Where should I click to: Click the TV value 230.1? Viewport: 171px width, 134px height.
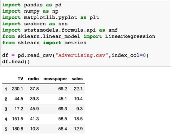point(17,89)
